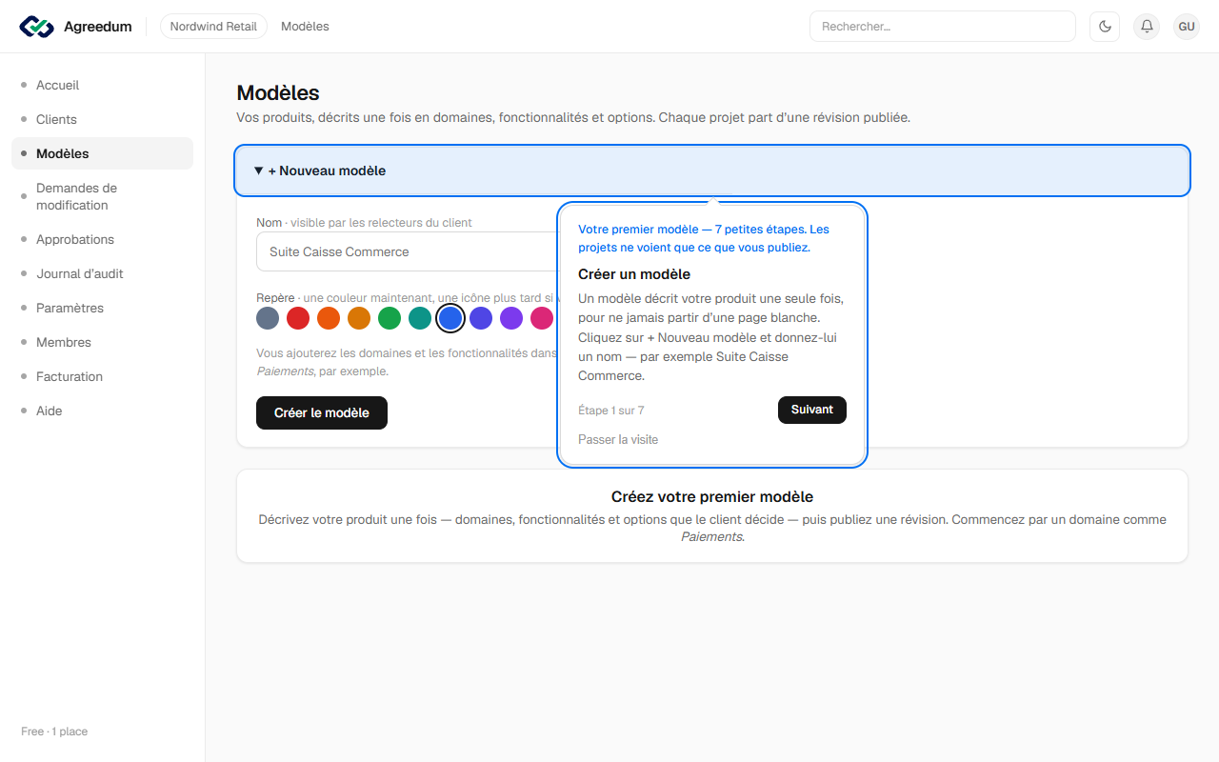
Task: Click the Créez votre premier modèle heading
Action: click(x=712, y=497)
